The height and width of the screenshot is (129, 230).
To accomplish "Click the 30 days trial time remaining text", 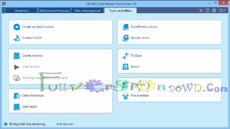I will pos(27,124).
